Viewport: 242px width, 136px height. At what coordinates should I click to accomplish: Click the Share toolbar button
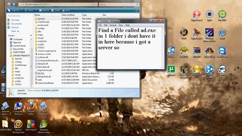coord(56,10)
